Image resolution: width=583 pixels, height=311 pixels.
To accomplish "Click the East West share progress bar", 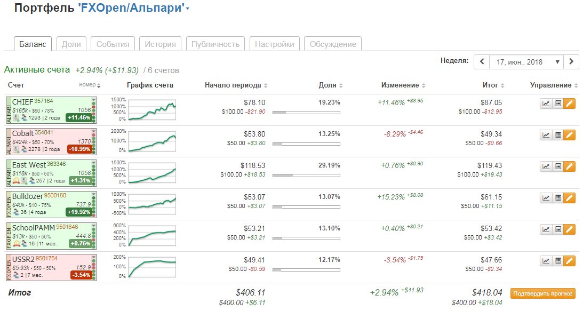I will click(x=306, y=175).
